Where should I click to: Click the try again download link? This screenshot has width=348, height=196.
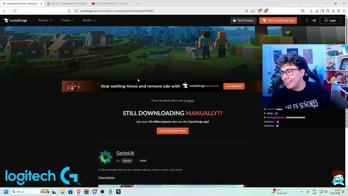tap(189, 101)
